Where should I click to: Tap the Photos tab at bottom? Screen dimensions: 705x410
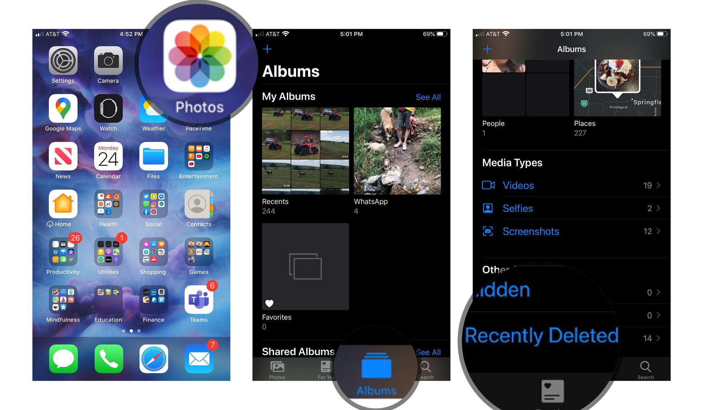[x=276, y=371]
